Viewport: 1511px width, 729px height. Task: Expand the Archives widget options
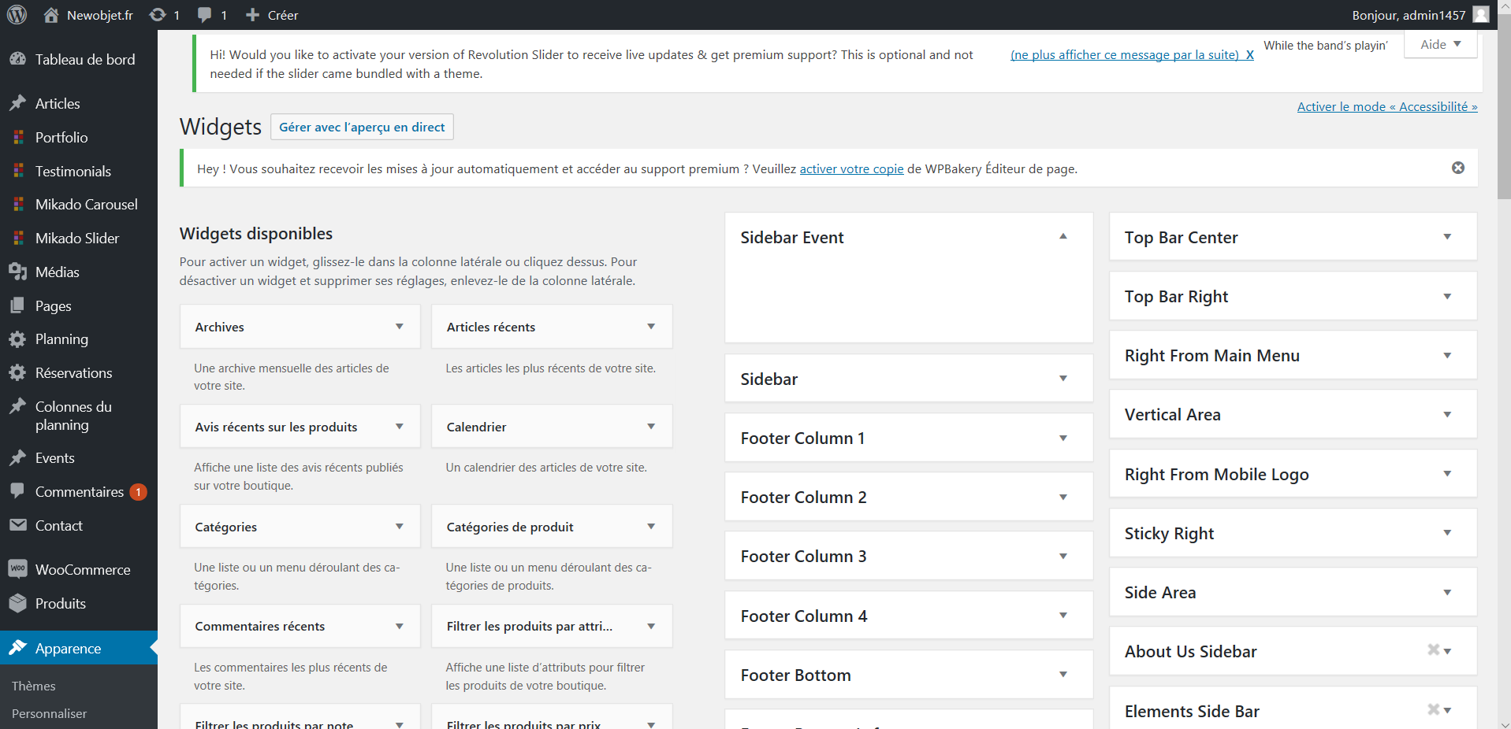click(x=399, y=327)
